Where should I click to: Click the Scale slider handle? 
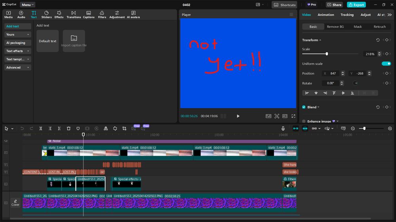point(327,54)
